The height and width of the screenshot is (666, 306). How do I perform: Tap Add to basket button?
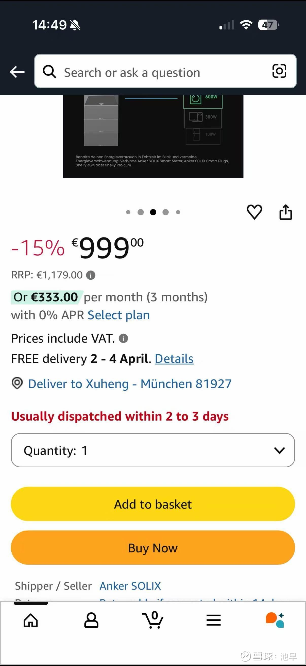[153, 504]
